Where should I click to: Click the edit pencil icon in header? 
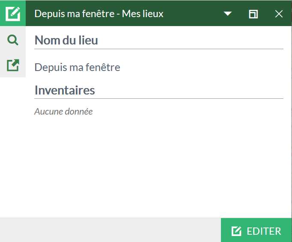[13, 13]
